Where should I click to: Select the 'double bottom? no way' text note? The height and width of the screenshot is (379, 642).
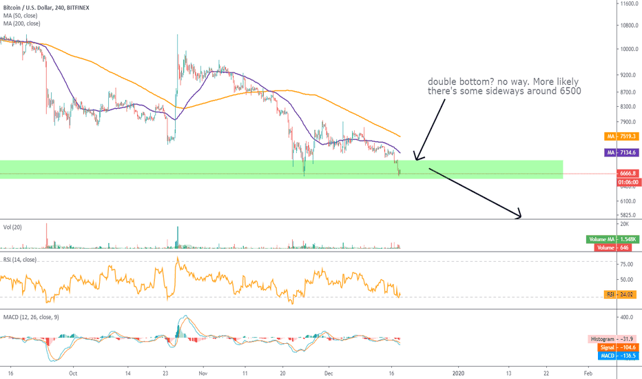[504, 86]
